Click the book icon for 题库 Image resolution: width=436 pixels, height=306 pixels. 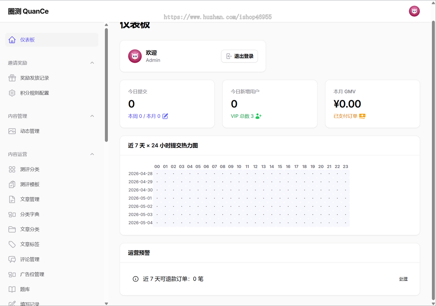click(x=12, y=289)
